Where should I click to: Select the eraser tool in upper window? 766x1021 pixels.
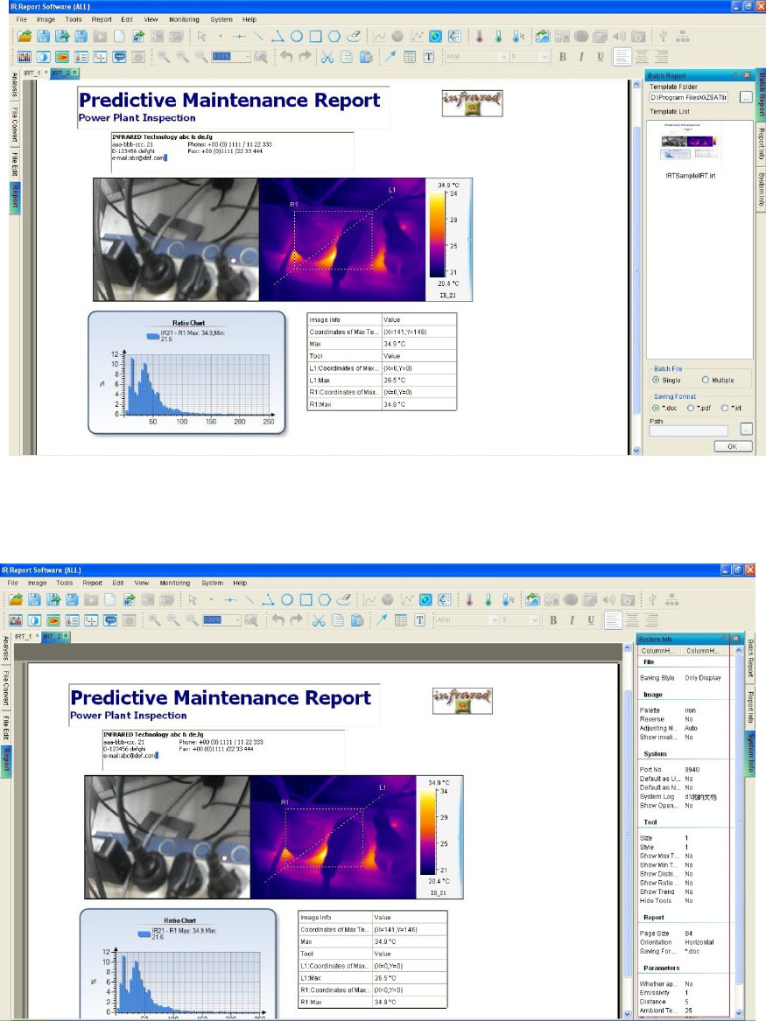click(354, 37)
